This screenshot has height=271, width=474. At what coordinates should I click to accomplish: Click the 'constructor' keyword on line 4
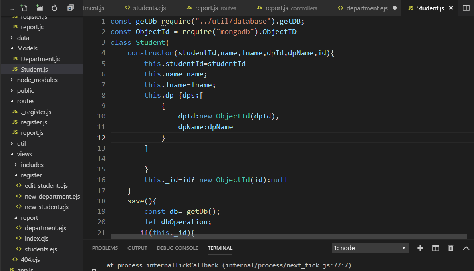pyautogui.click(x=151, y=53)
